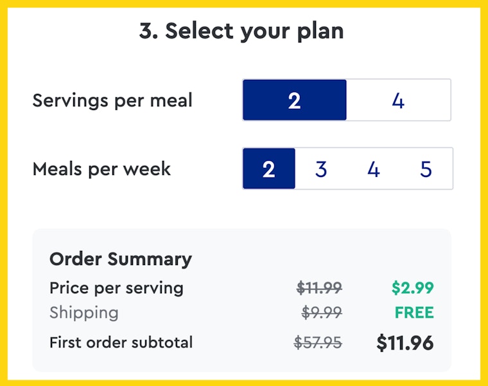Click the crossed-out $9.99 shipping cost
488x386 pixels.
[x=322, y=313]
